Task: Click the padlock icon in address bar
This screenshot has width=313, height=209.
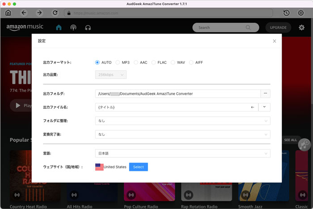Action: [69, 13]
